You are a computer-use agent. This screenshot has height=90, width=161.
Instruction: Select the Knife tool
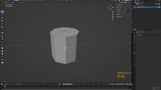tap(2, 45)
